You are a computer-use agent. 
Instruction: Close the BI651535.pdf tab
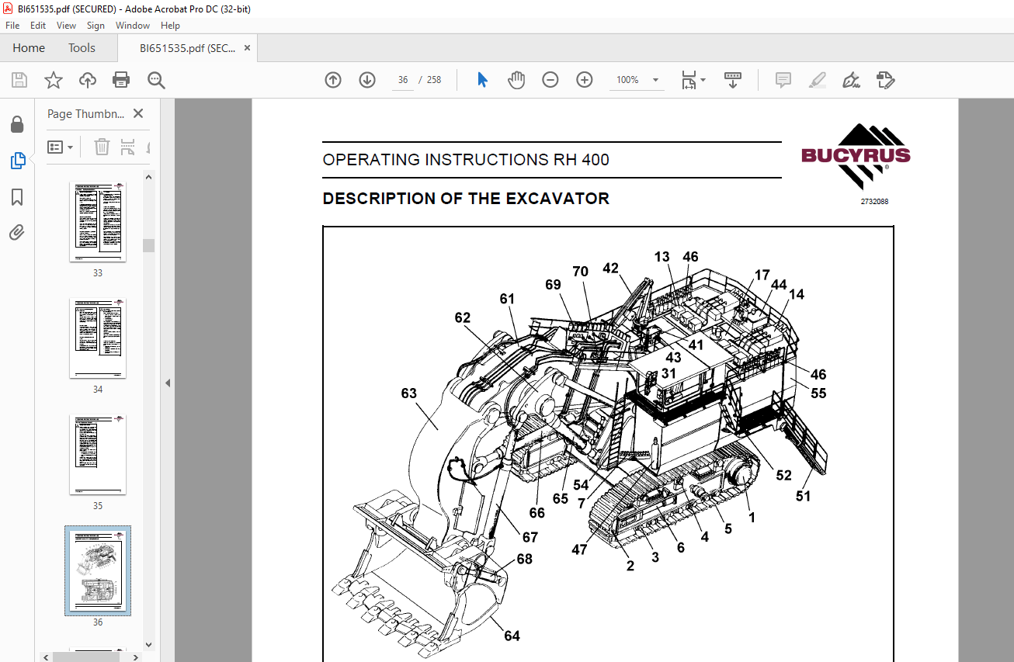pos(248,48)
